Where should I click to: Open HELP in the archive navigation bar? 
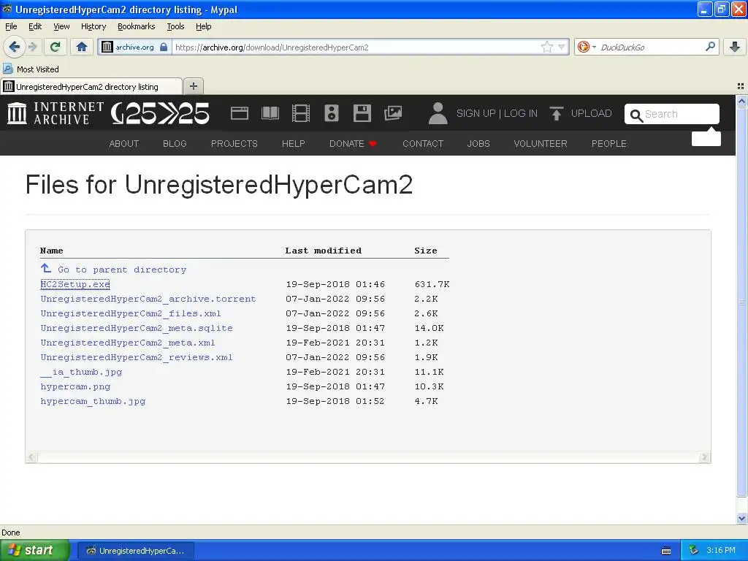tap(294, 144)
